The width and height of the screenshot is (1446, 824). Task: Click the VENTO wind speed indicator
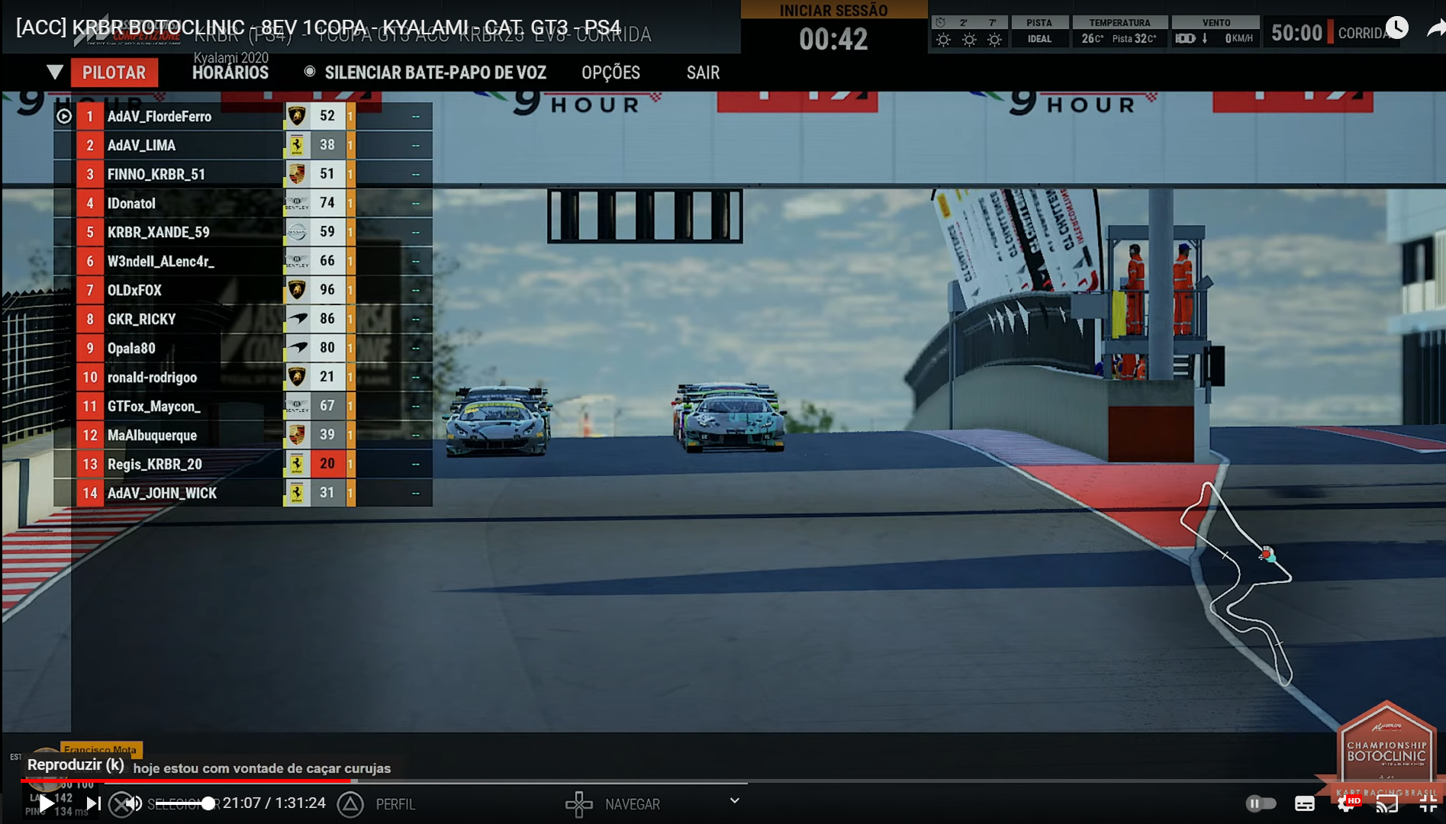pyautogui.click(x=1216, y=31)
